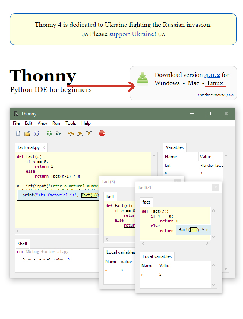The width and height of the screenshot is (243, 319).
Task: Open the Run menu
Action: pos(56,123)
